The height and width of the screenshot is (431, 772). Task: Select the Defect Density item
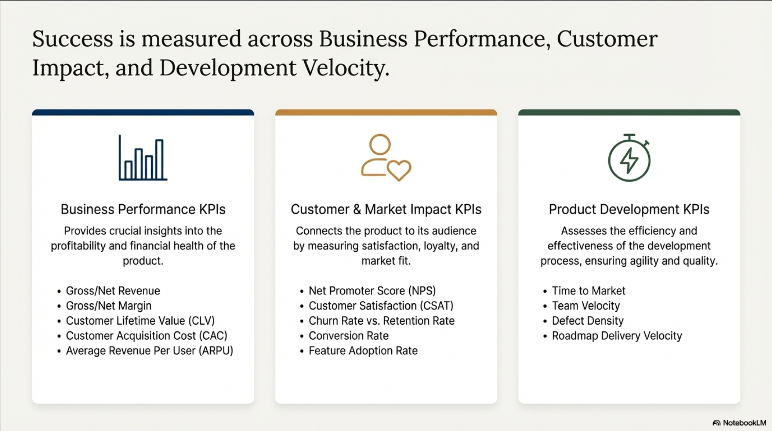click(587, 321)
